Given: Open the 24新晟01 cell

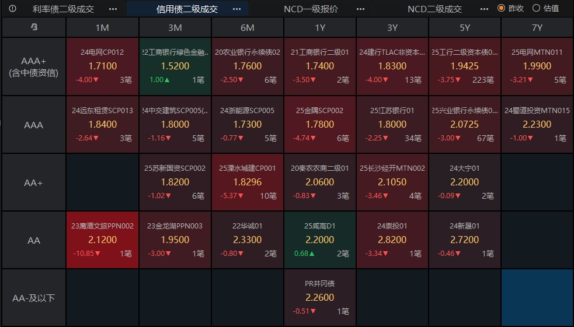Looking at the screenshot, I should point(465,240).
